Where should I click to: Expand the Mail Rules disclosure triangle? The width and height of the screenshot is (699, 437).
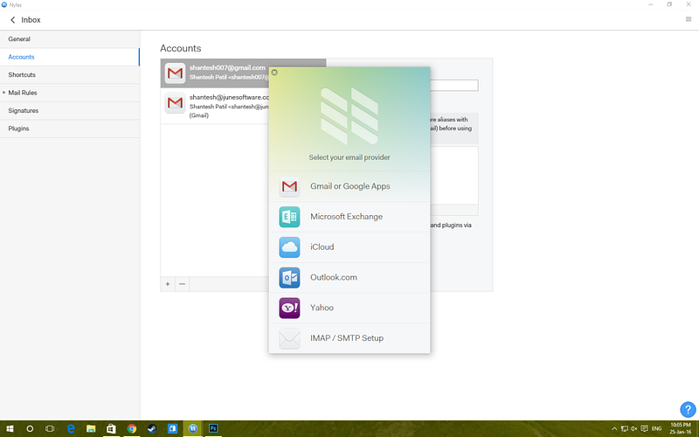point(4,93)
